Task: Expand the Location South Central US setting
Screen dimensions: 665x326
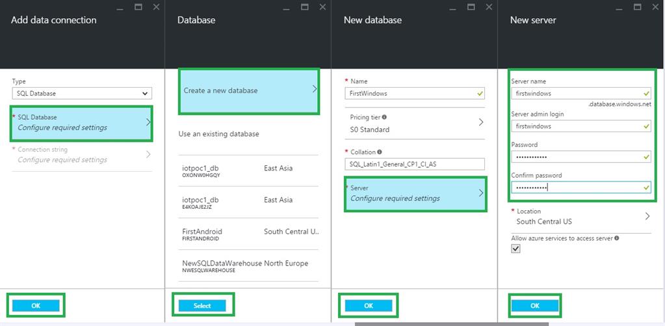Action: coord(580,217)
